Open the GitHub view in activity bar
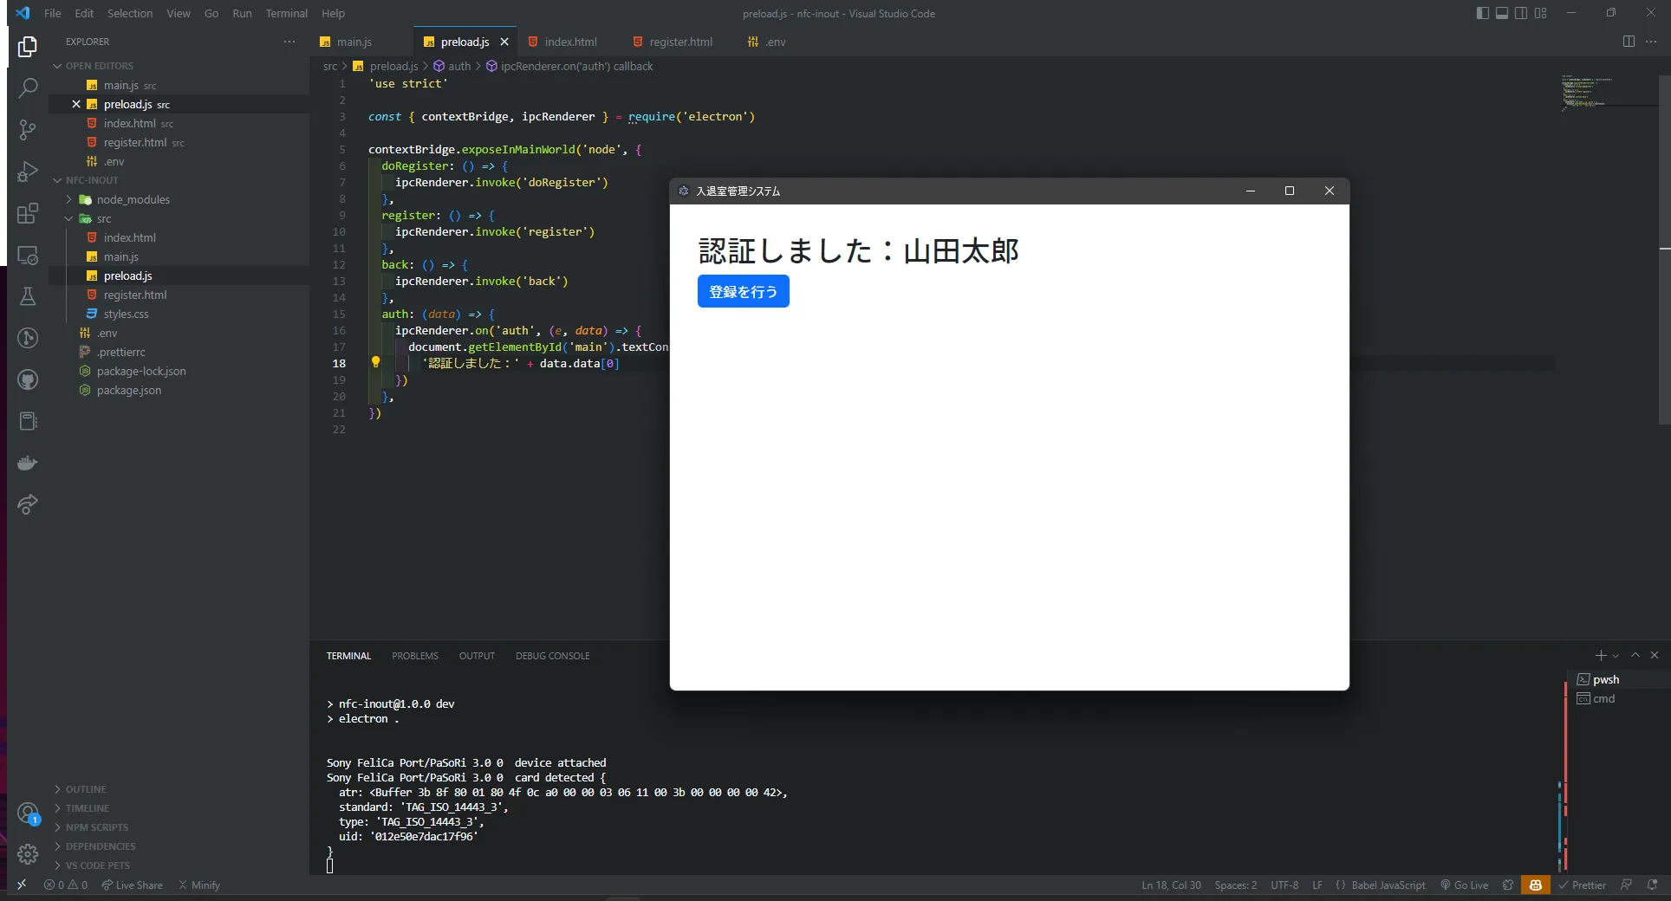Viewport: 1671px width, 901px height. tap(28, 379)
